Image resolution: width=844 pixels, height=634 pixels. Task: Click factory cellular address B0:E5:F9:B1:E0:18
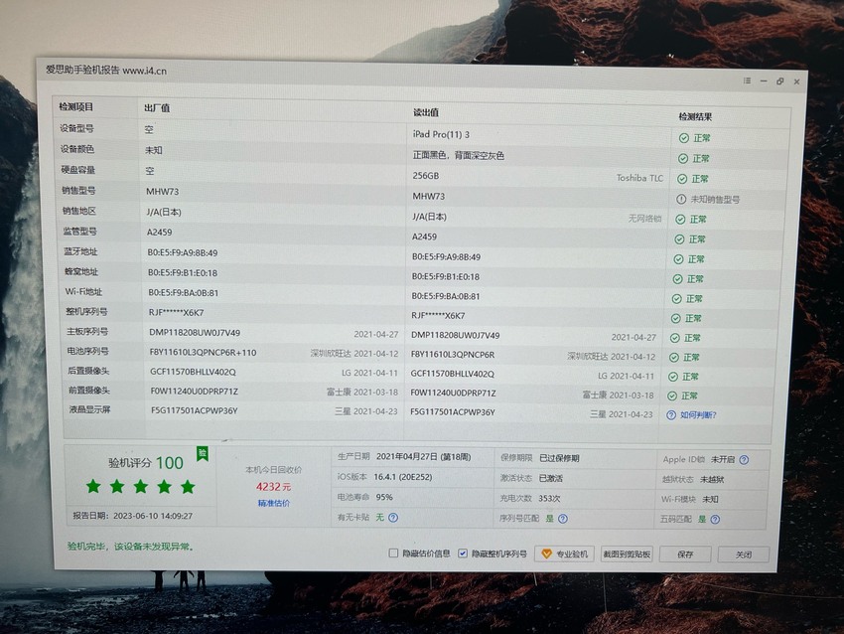pyautogui.click(x=183, y=273)
